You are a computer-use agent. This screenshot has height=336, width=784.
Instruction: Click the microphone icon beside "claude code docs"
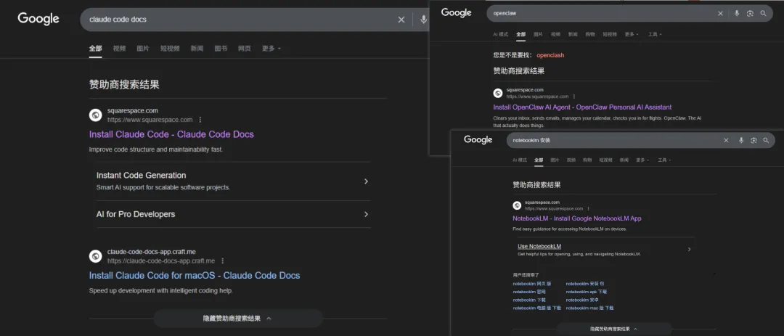point(423,20)
